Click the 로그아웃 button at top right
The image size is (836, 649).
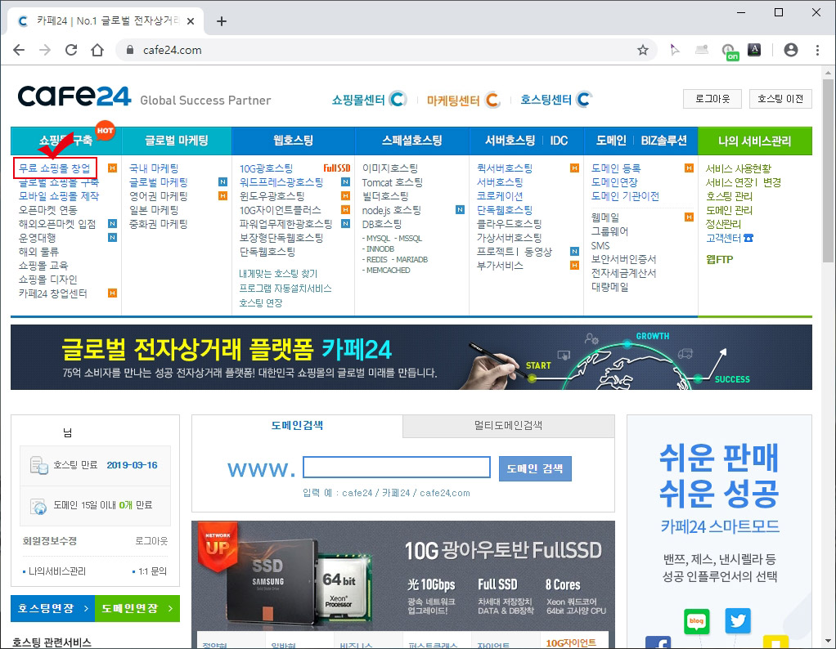point(712,99)
